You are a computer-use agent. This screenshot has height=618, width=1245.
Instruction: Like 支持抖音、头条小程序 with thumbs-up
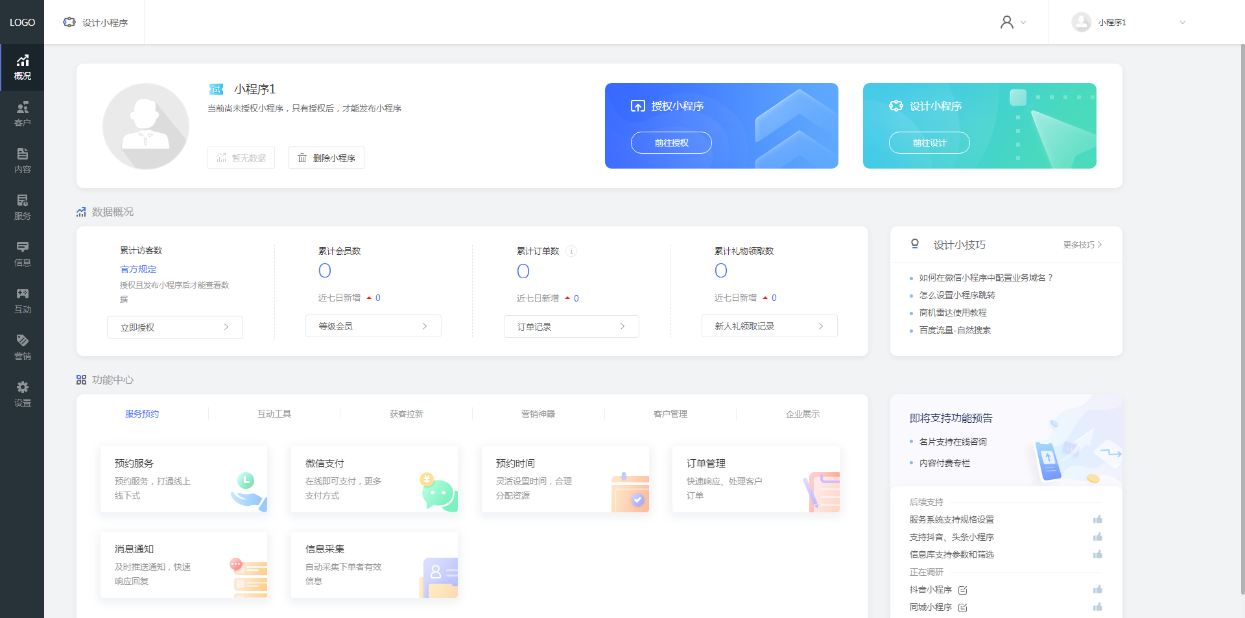click(x=1097, y=537)
